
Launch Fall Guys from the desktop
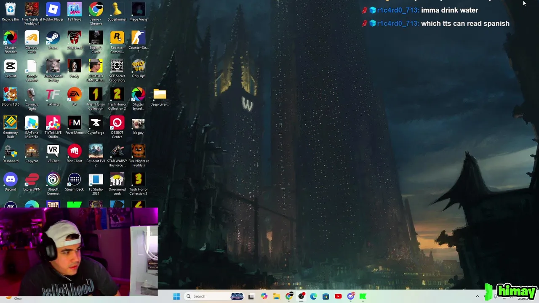[x=75, y=12]
